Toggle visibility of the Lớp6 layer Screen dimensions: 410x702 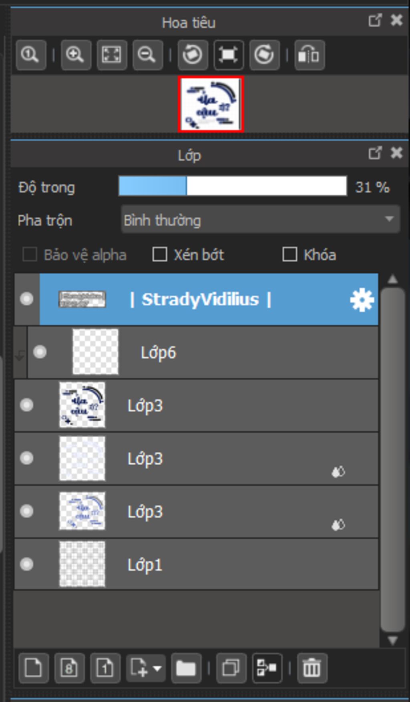pos(40,352)
